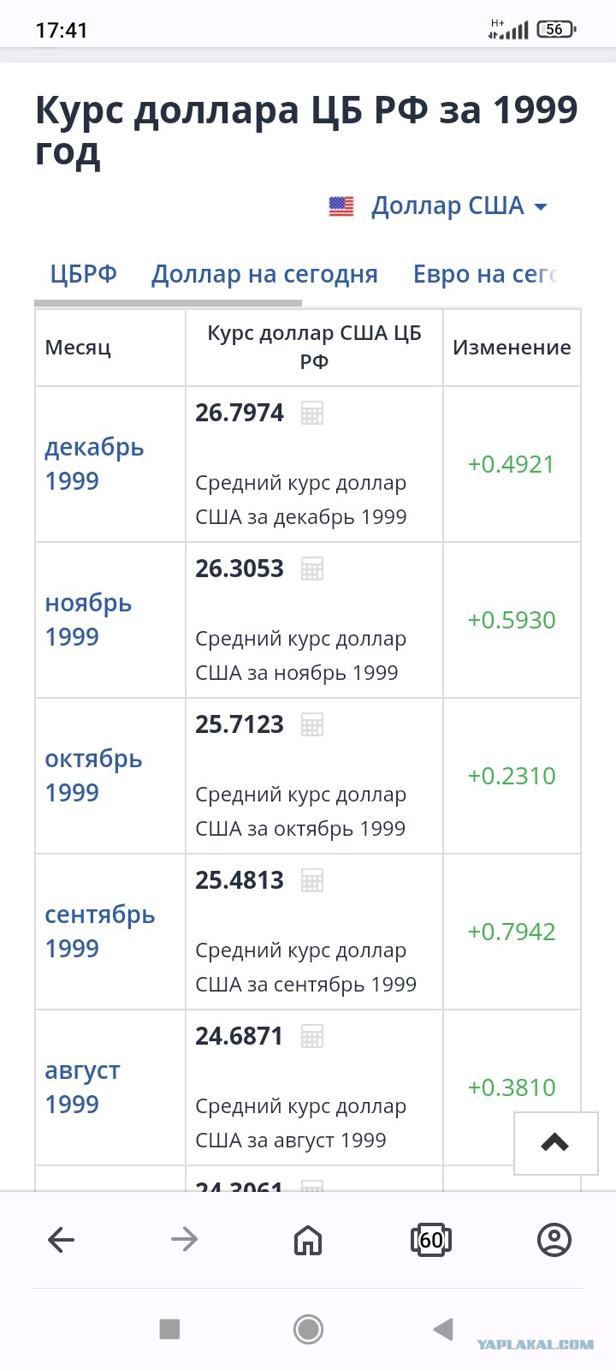Screen dimensions: 616x1370
Task: Go back with browser back arrow
Action: pyautogui.click(x=62, y=1239)
